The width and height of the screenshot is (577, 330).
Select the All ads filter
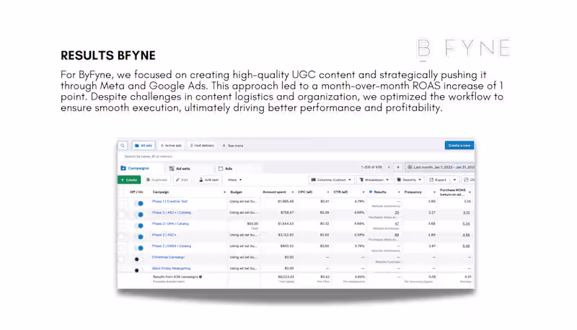tap(144, 146)
